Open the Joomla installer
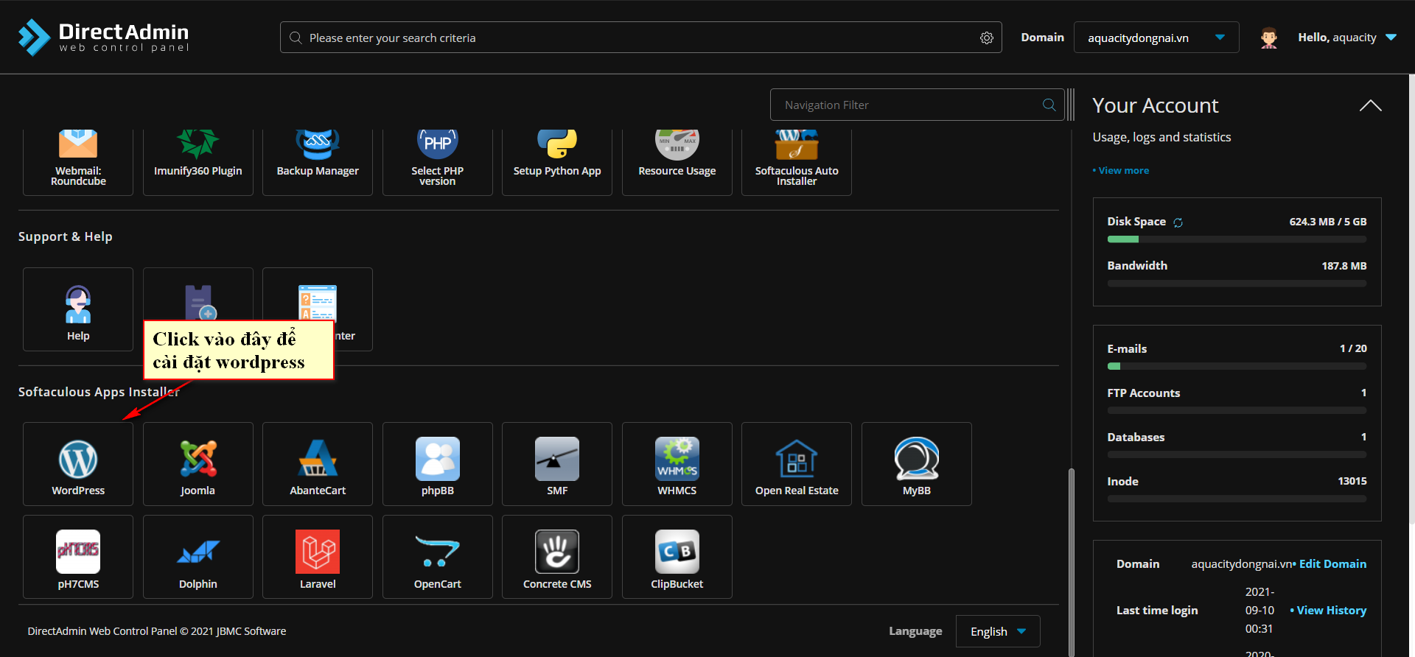Viewport: 1415px width, 657px height. (198, 464)
